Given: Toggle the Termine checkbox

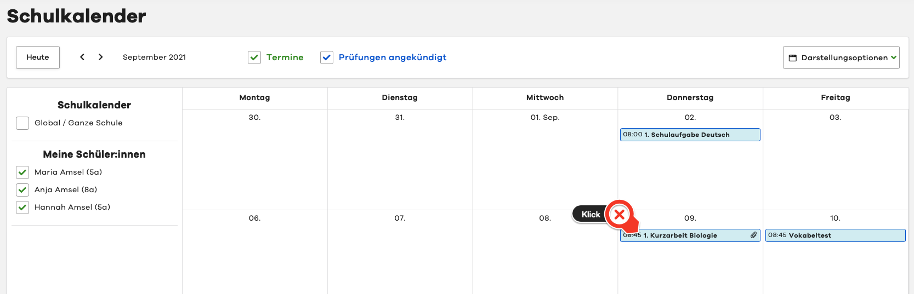Looking at the screenshot, I should click(x=254, y=57).
